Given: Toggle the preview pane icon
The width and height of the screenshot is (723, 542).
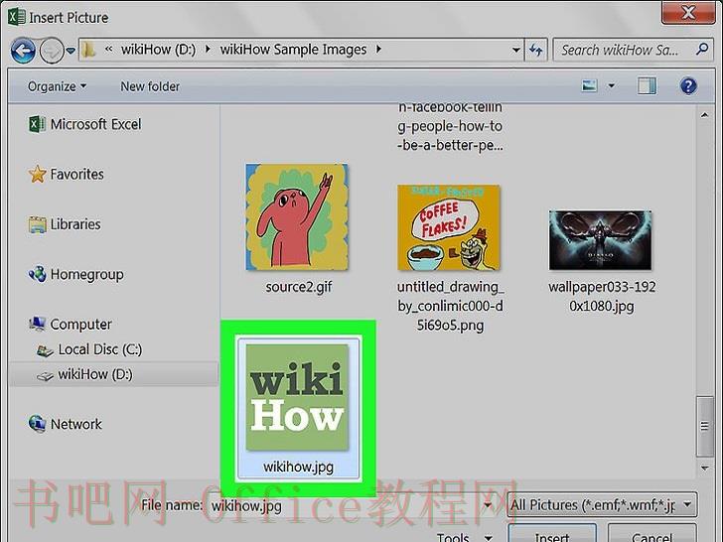Looking at the screenshot, I should click(647, 85).
